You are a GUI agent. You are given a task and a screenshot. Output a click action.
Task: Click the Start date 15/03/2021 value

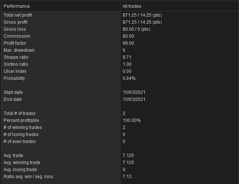134,92
